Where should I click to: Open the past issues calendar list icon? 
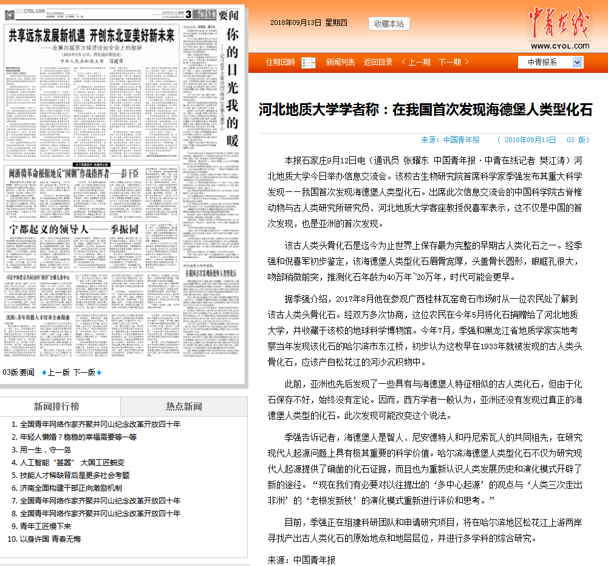[308, 63]
